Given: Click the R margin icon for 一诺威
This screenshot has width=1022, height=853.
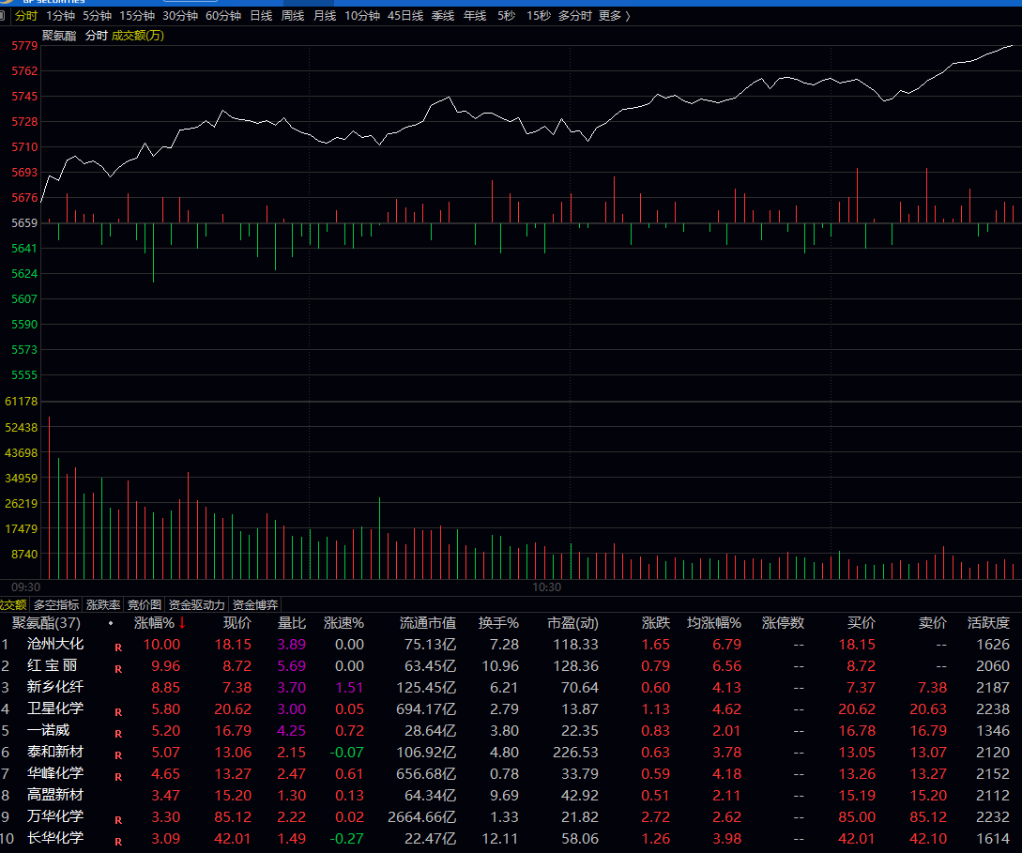Looking at the screenshot, I should (x=118, y=734).
